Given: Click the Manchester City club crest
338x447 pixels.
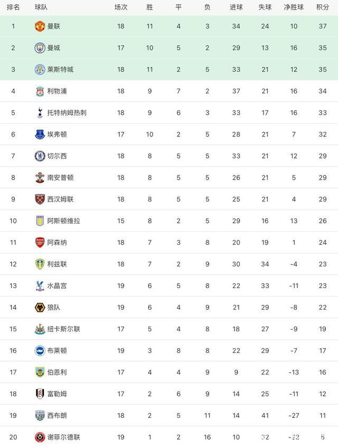Looking at the screenshot, I should point(40,48).
